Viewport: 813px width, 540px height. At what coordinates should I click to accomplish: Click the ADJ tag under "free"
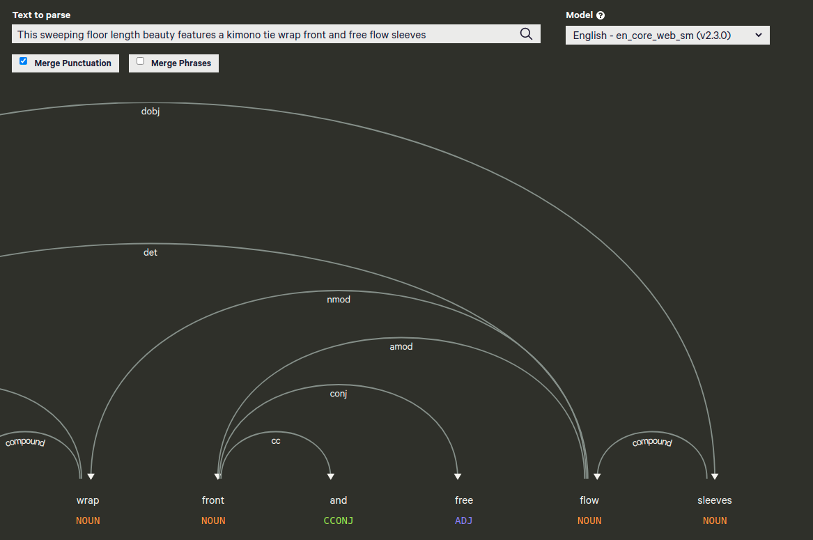pos(464,520)
